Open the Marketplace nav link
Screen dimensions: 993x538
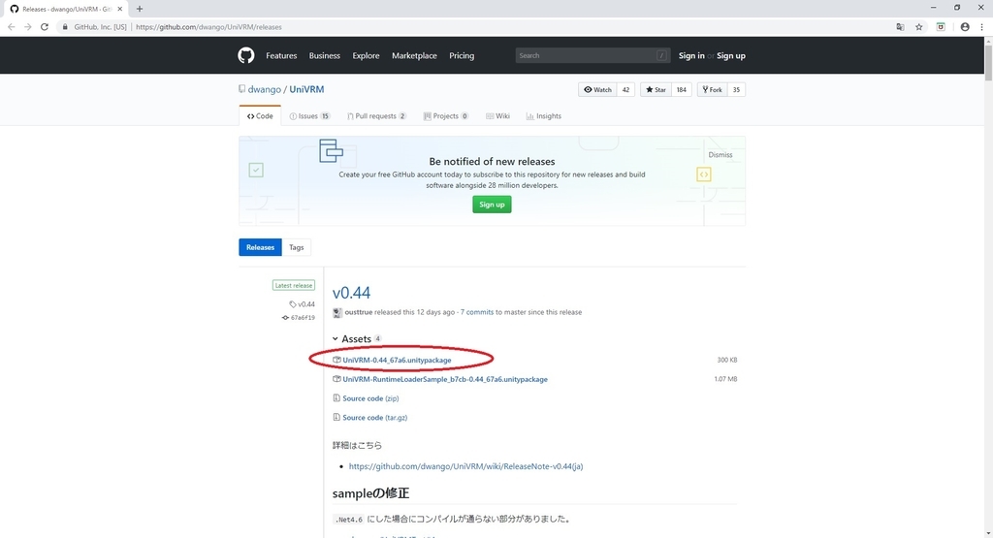[x=414, y=55]
